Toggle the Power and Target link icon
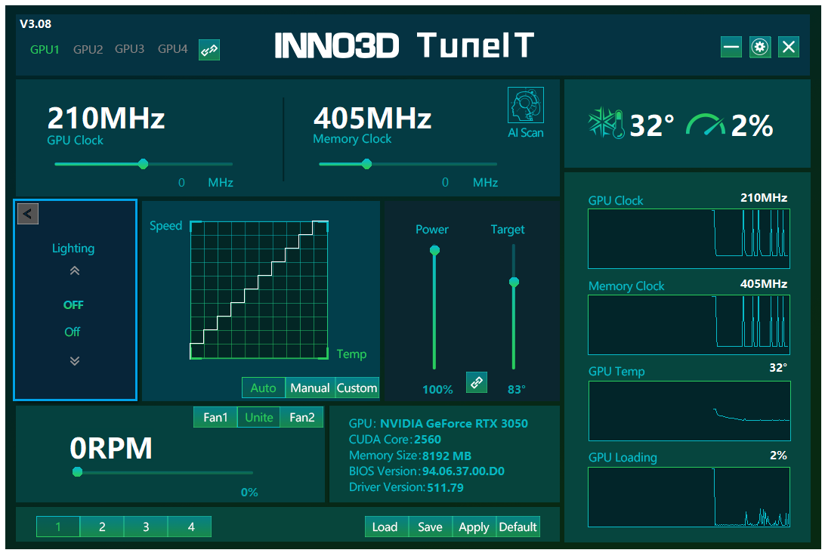Viewport: 825px width, 553px height. pos(476,382)
